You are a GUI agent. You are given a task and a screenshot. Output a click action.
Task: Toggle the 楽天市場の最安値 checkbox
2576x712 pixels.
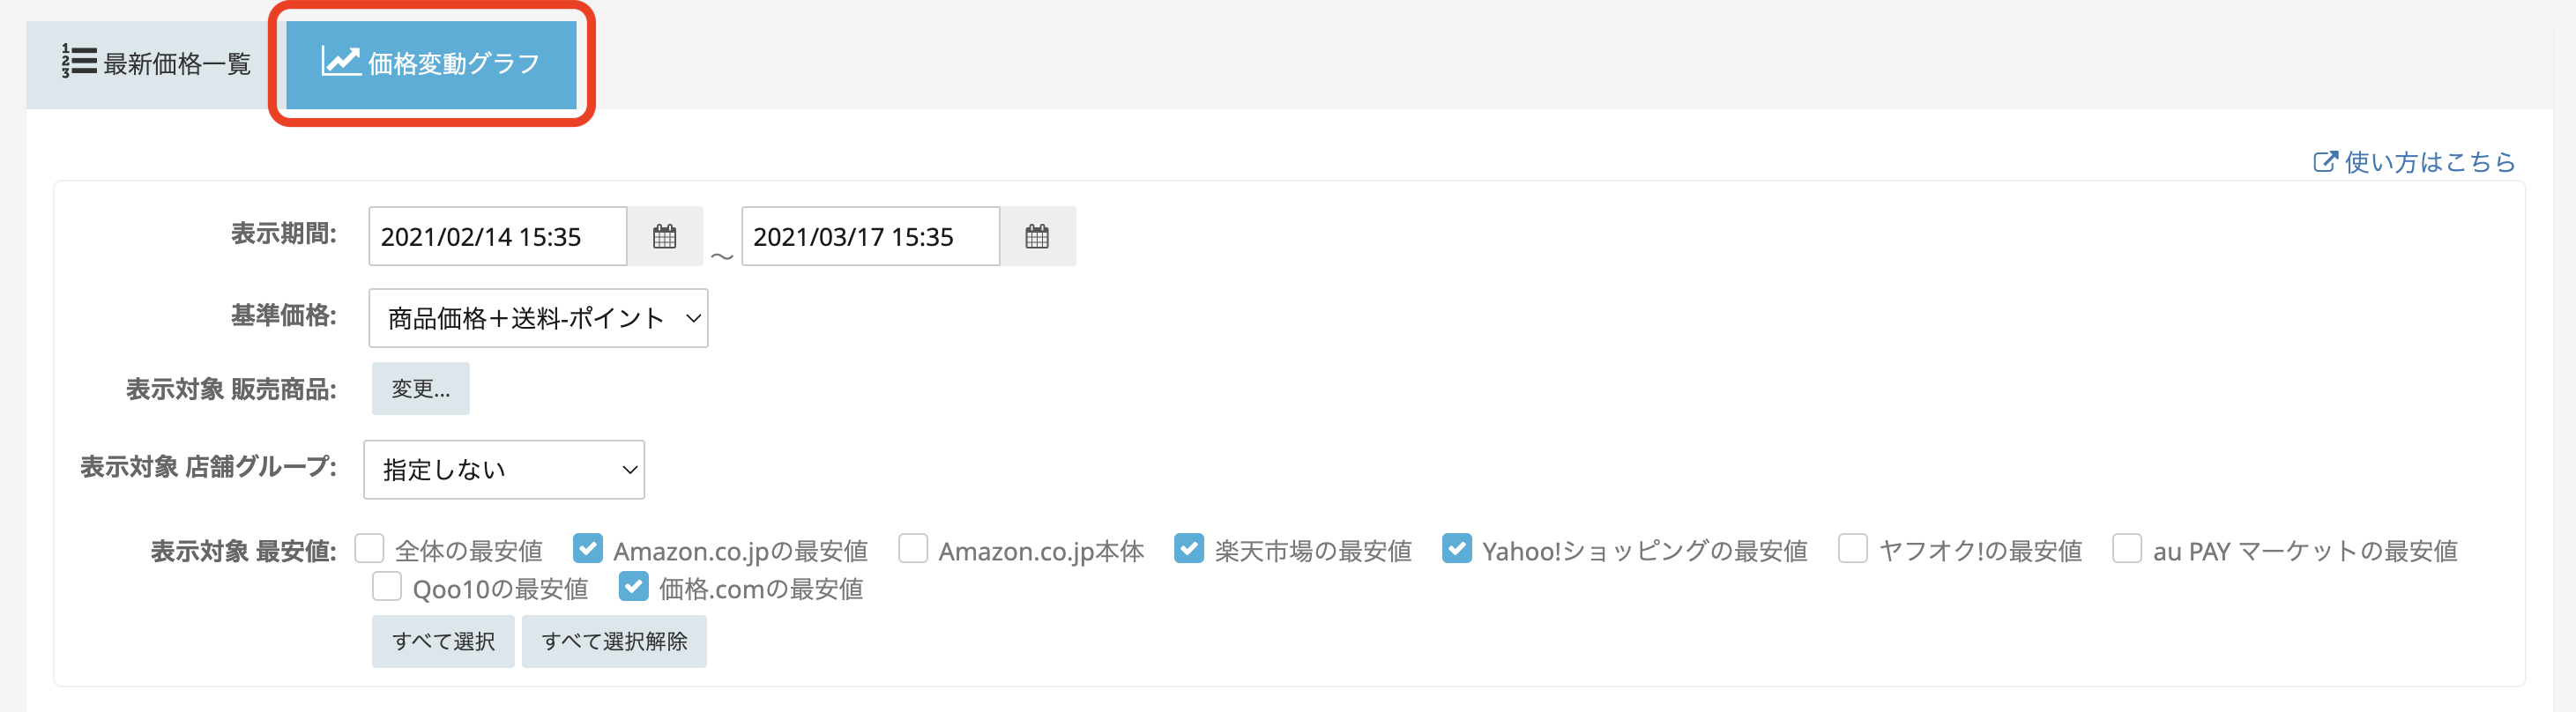1189,549
